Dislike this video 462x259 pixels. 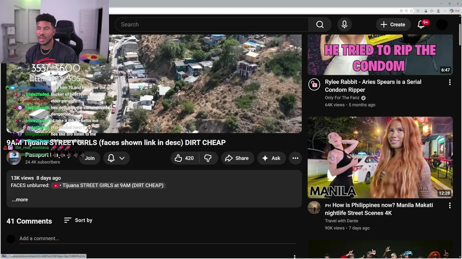(x=208, y=158)
